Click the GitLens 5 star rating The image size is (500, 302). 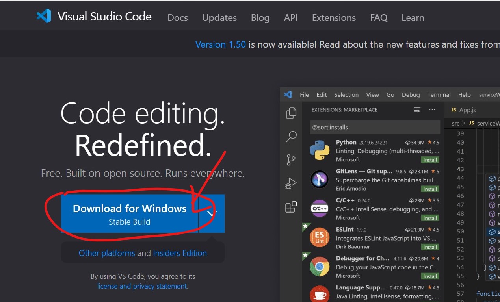435,172
